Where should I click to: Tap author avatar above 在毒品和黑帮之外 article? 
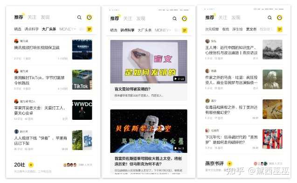coord(207,101)
